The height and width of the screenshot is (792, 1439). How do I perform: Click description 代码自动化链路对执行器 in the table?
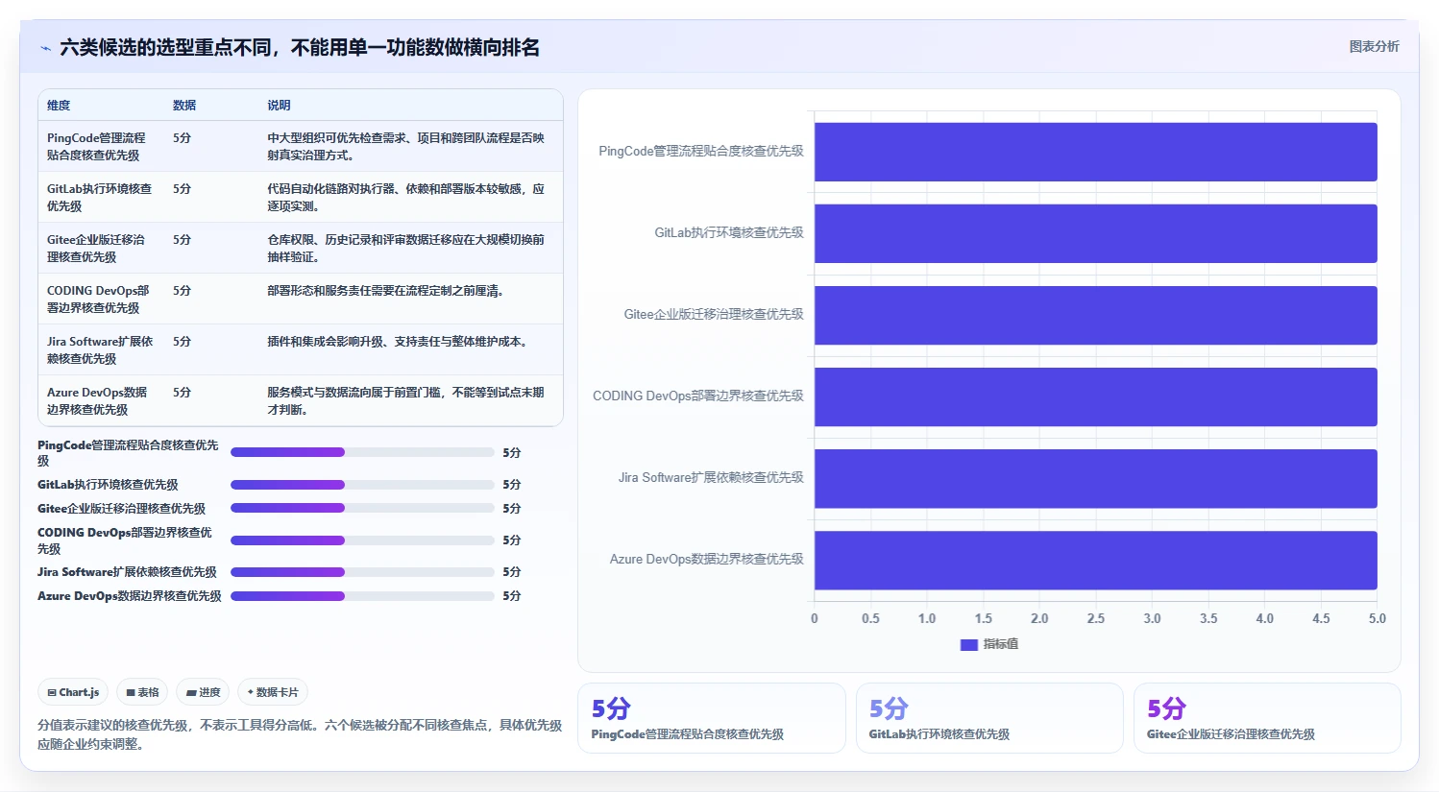tap(405, 198)
